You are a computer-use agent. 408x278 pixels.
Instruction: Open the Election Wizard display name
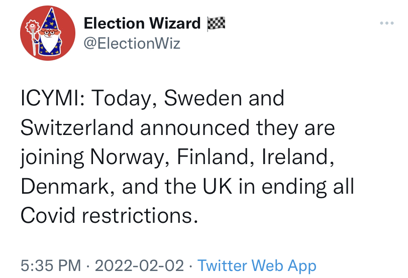(142, 24)
